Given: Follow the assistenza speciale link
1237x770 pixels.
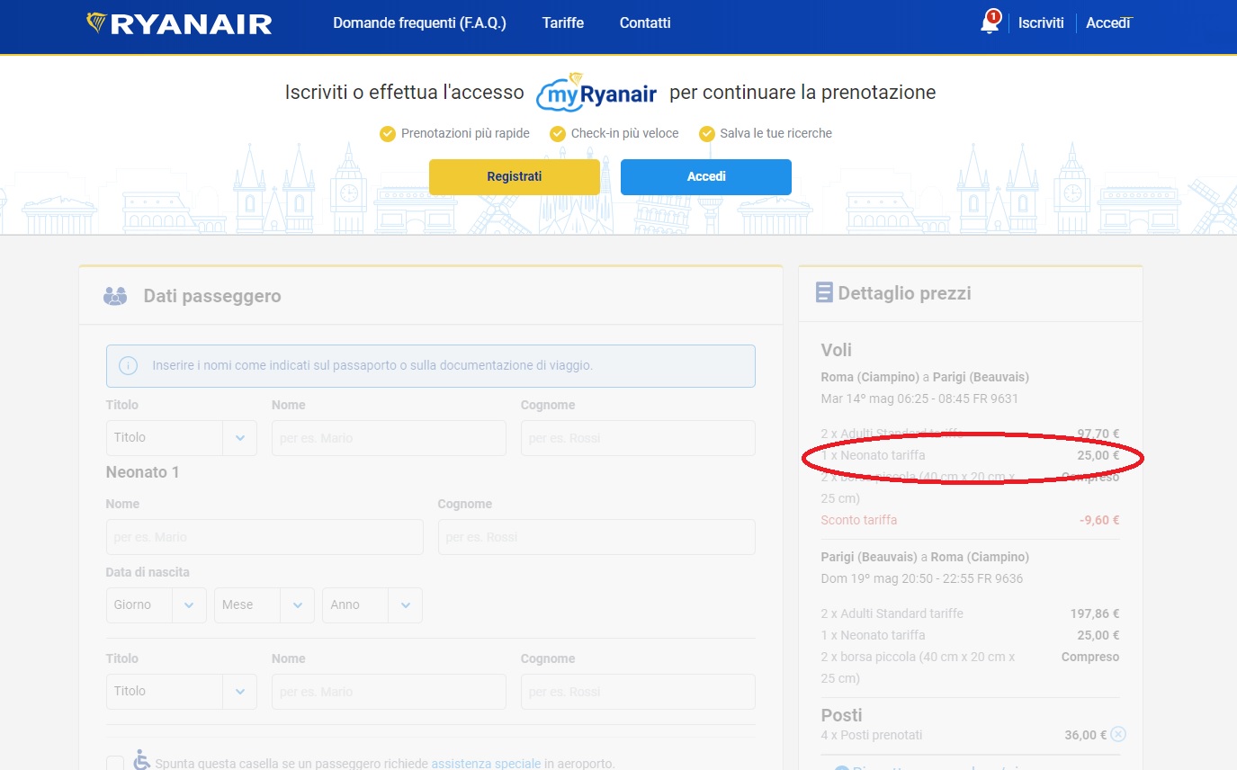Looking at the screenshot, I should coord(486,764).
